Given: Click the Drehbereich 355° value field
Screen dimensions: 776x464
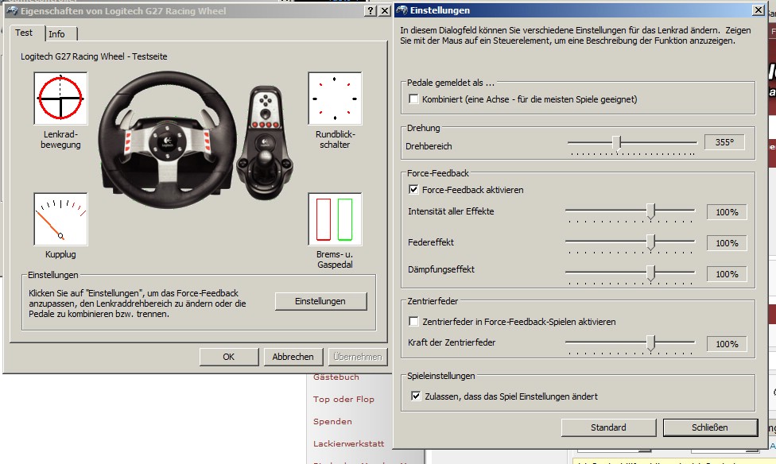Looking at the screenshot, I should (725, 143).
